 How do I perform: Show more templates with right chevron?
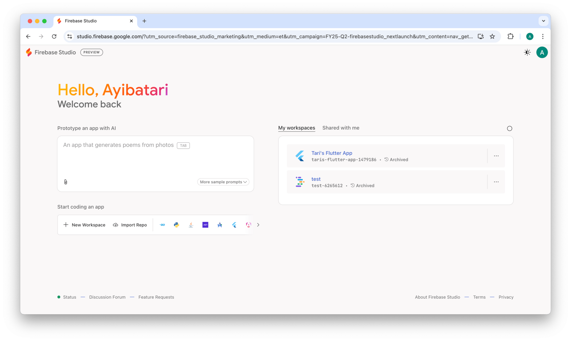(258, 225)
